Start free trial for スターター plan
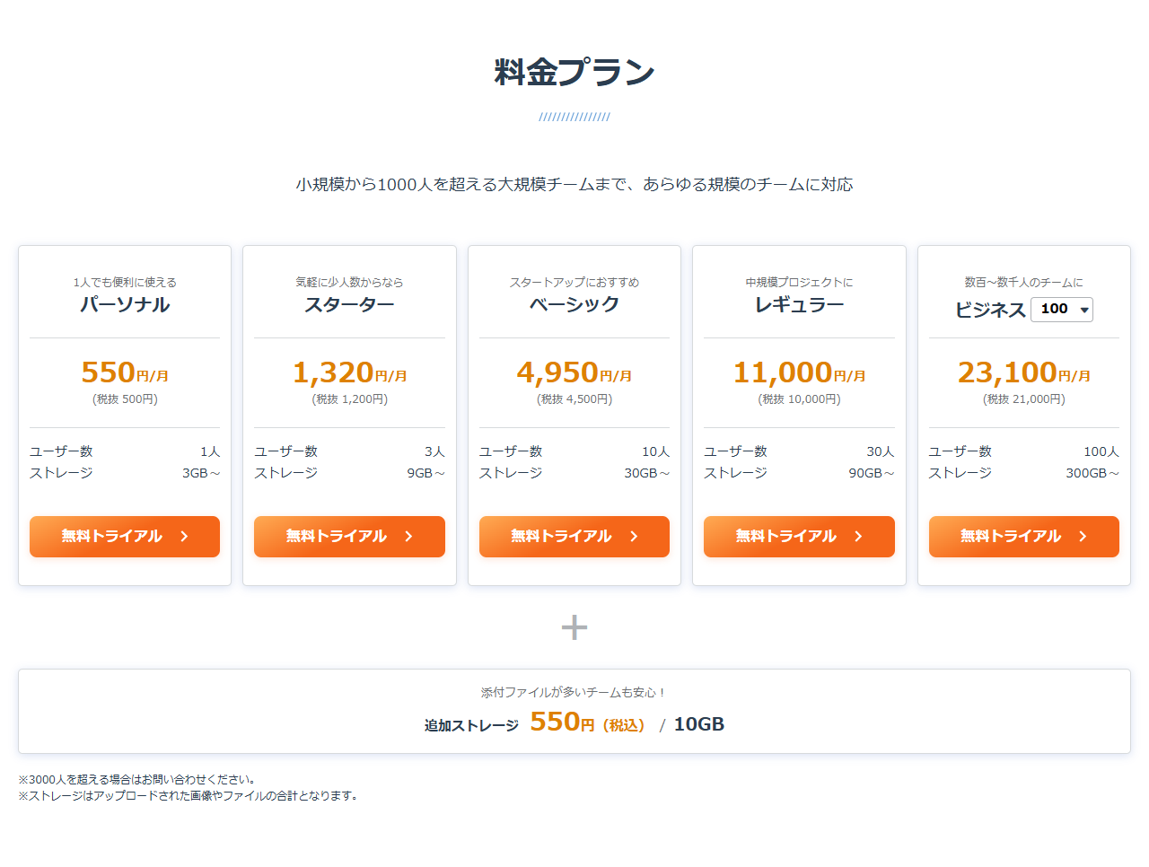 (349, 537)
